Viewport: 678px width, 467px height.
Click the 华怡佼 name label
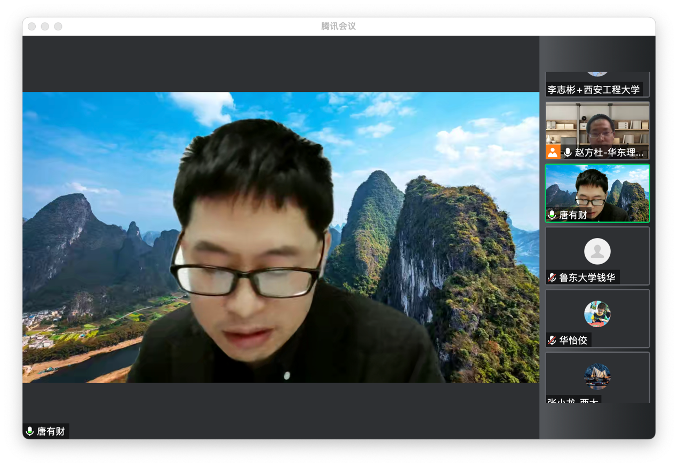pyautogui.click(x=573, y=341)
